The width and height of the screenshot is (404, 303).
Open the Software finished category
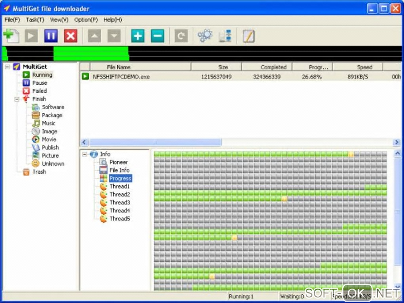pos(53,107)
